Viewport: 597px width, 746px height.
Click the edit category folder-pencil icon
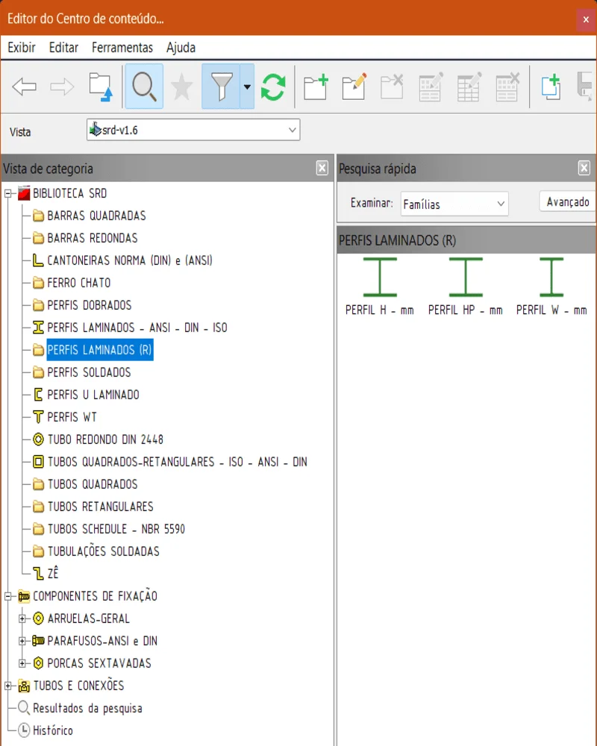coord(354,87)
